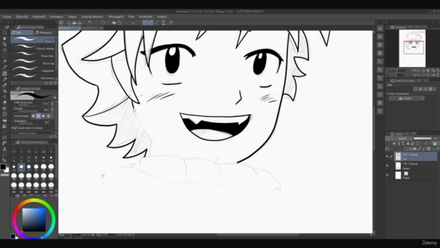Click the Clear (circle) icon in command bar

click(102, 23)
